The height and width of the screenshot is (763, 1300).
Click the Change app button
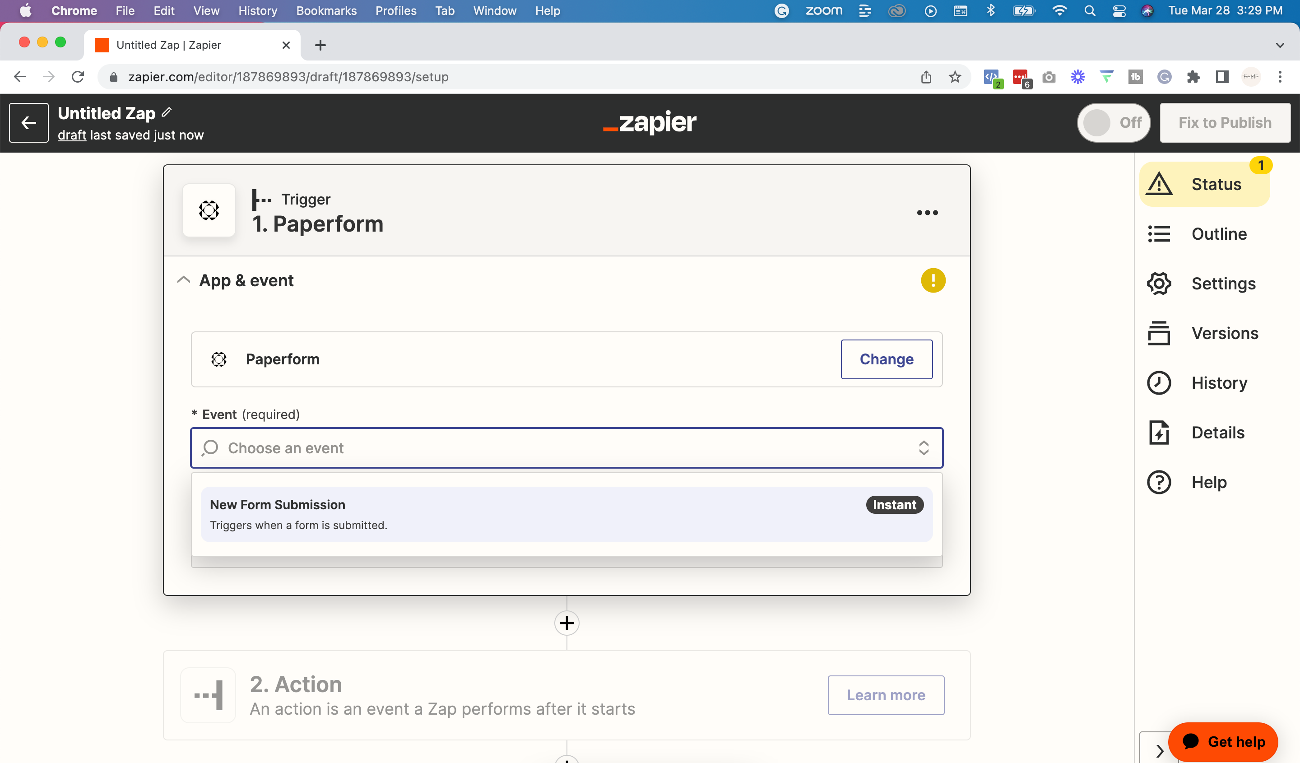(886, 359)
